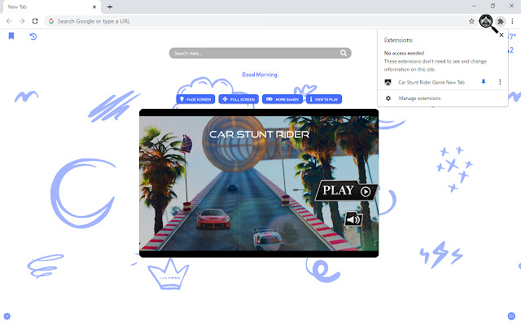
Task: Reload the page
Action: click(x=35, y=20)
